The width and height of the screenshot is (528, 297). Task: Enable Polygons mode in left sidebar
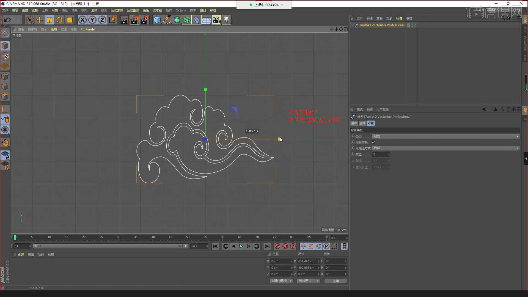(x=5, y=97)
